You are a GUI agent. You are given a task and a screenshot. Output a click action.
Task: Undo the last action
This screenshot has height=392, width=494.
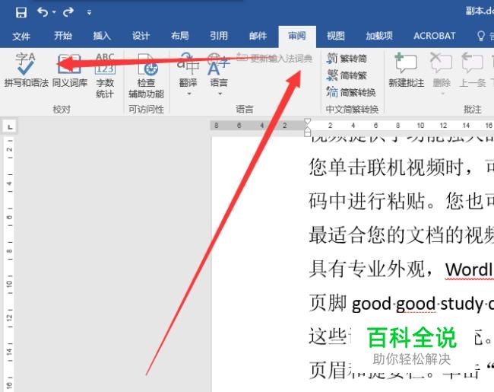click(43, 12)
